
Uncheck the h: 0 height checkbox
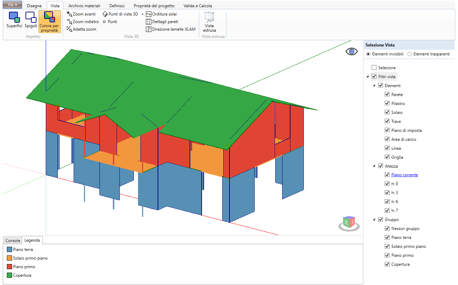[387, 184]
